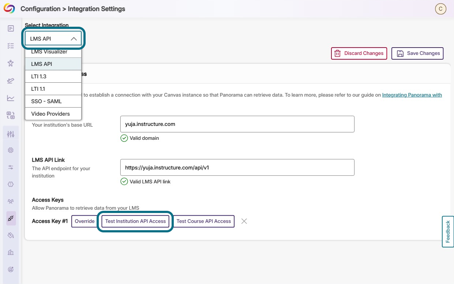This screenshot has height=284, width=454.
Task: Choose the highlighted LMS API option in the list
Action: pos(53,64)
